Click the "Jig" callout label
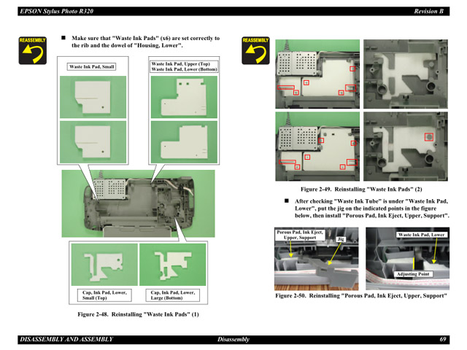Viewport: 467px width, 350px height. (339, 238)
